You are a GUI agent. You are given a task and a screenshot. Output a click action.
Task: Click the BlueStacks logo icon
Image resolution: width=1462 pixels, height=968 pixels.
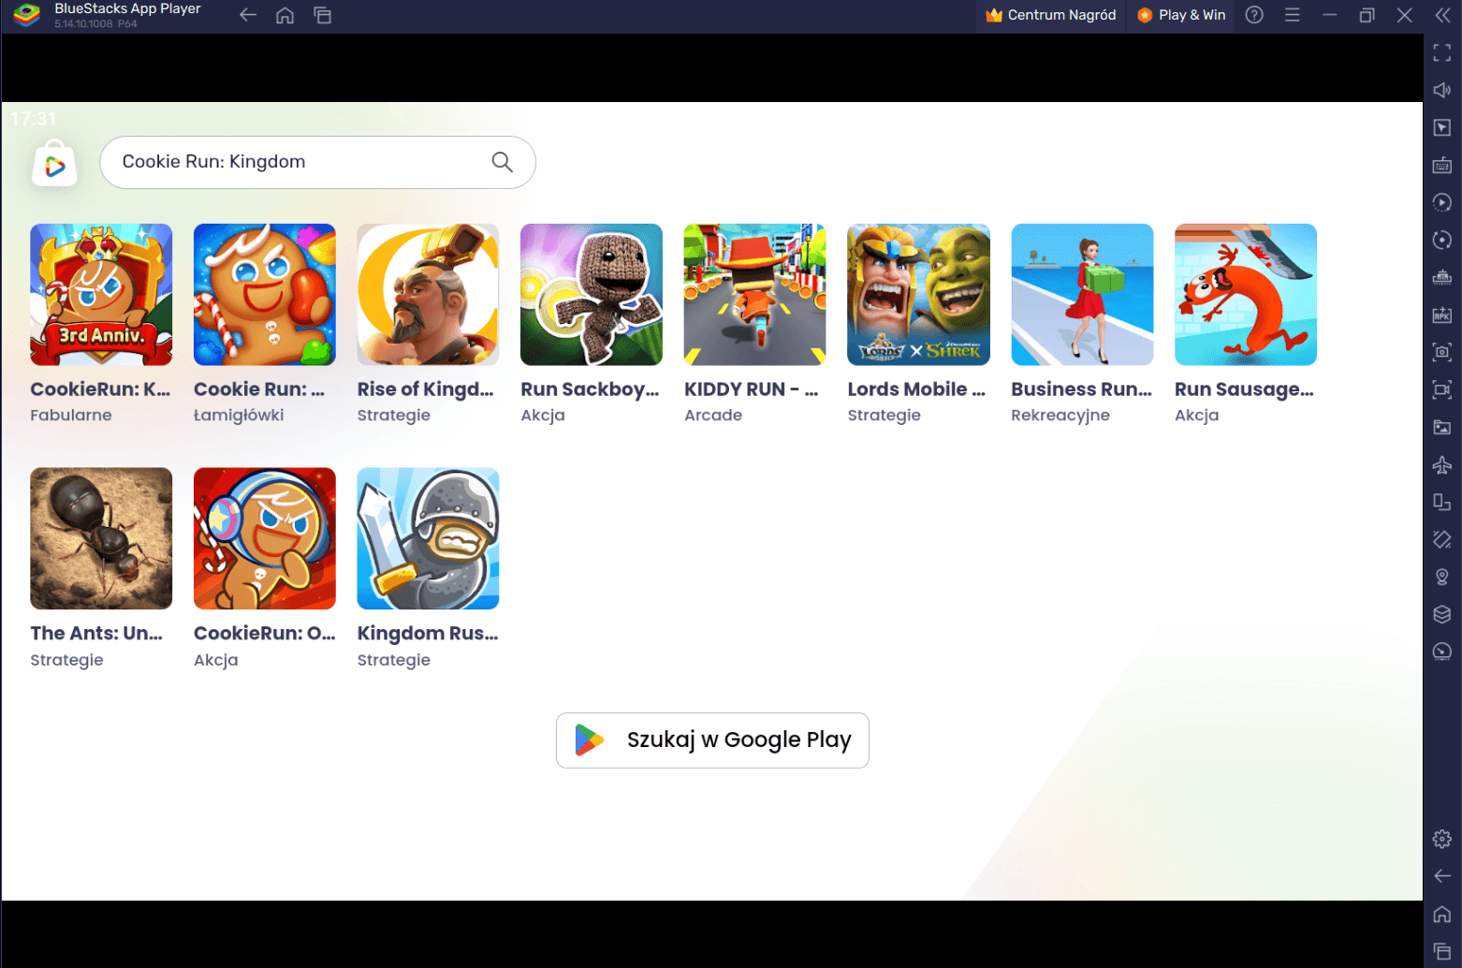tap(27, 15)
